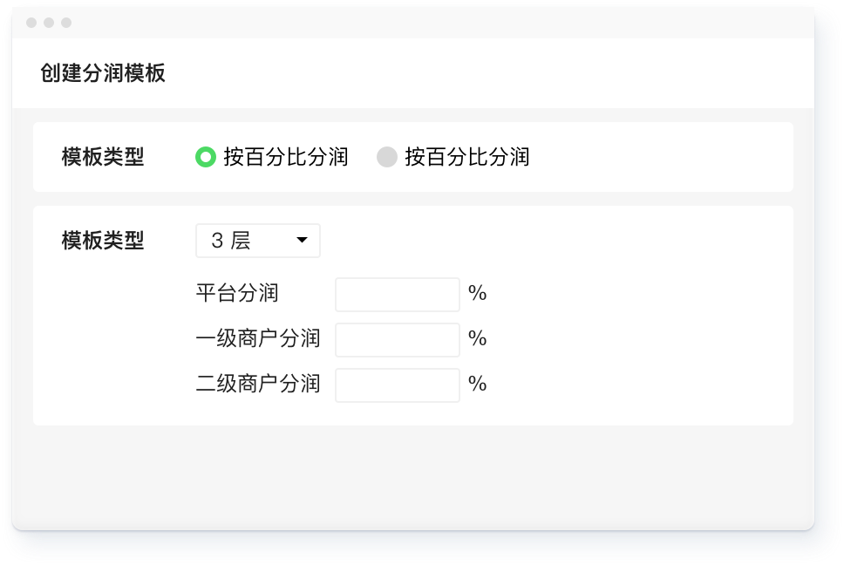The image size is (844, 565).
Task: Focus the 平台分润 percentage input field
Action: click(397, 294)
